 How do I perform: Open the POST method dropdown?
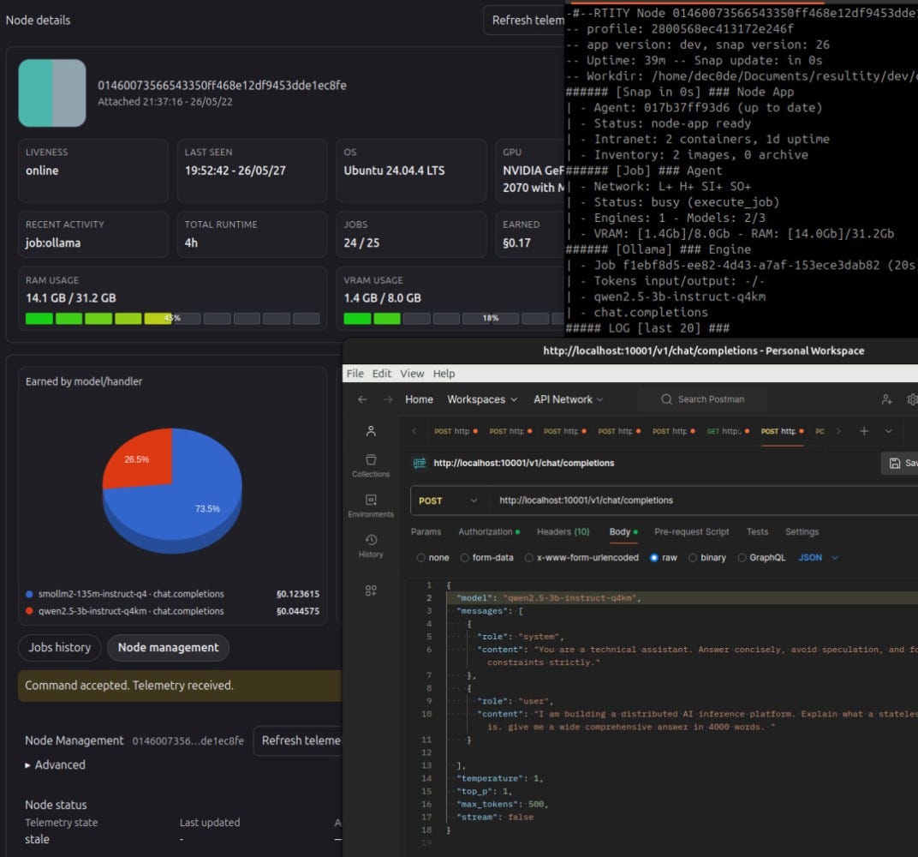448,500
